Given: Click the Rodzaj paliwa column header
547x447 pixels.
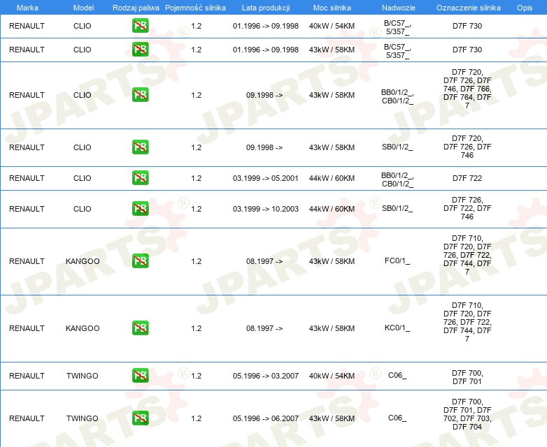Looking at the screenshot, I should 136,8.
